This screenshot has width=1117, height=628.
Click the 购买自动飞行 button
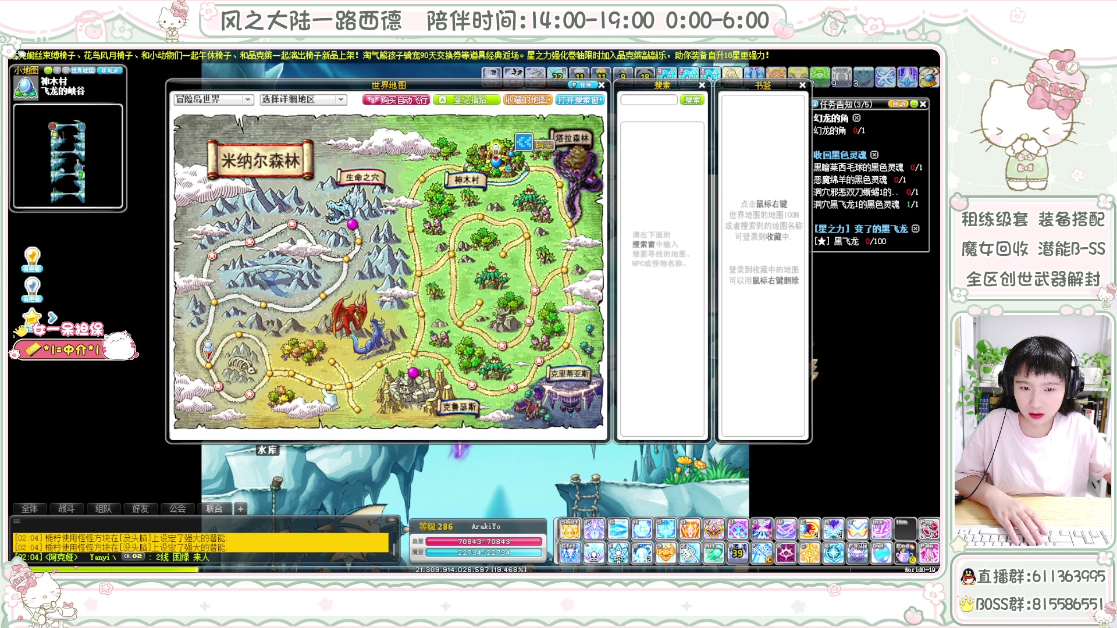(396, 100)
